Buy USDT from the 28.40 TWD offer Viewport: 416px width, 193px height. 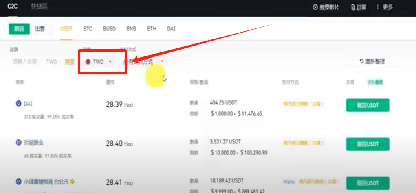tap(368, 144)
